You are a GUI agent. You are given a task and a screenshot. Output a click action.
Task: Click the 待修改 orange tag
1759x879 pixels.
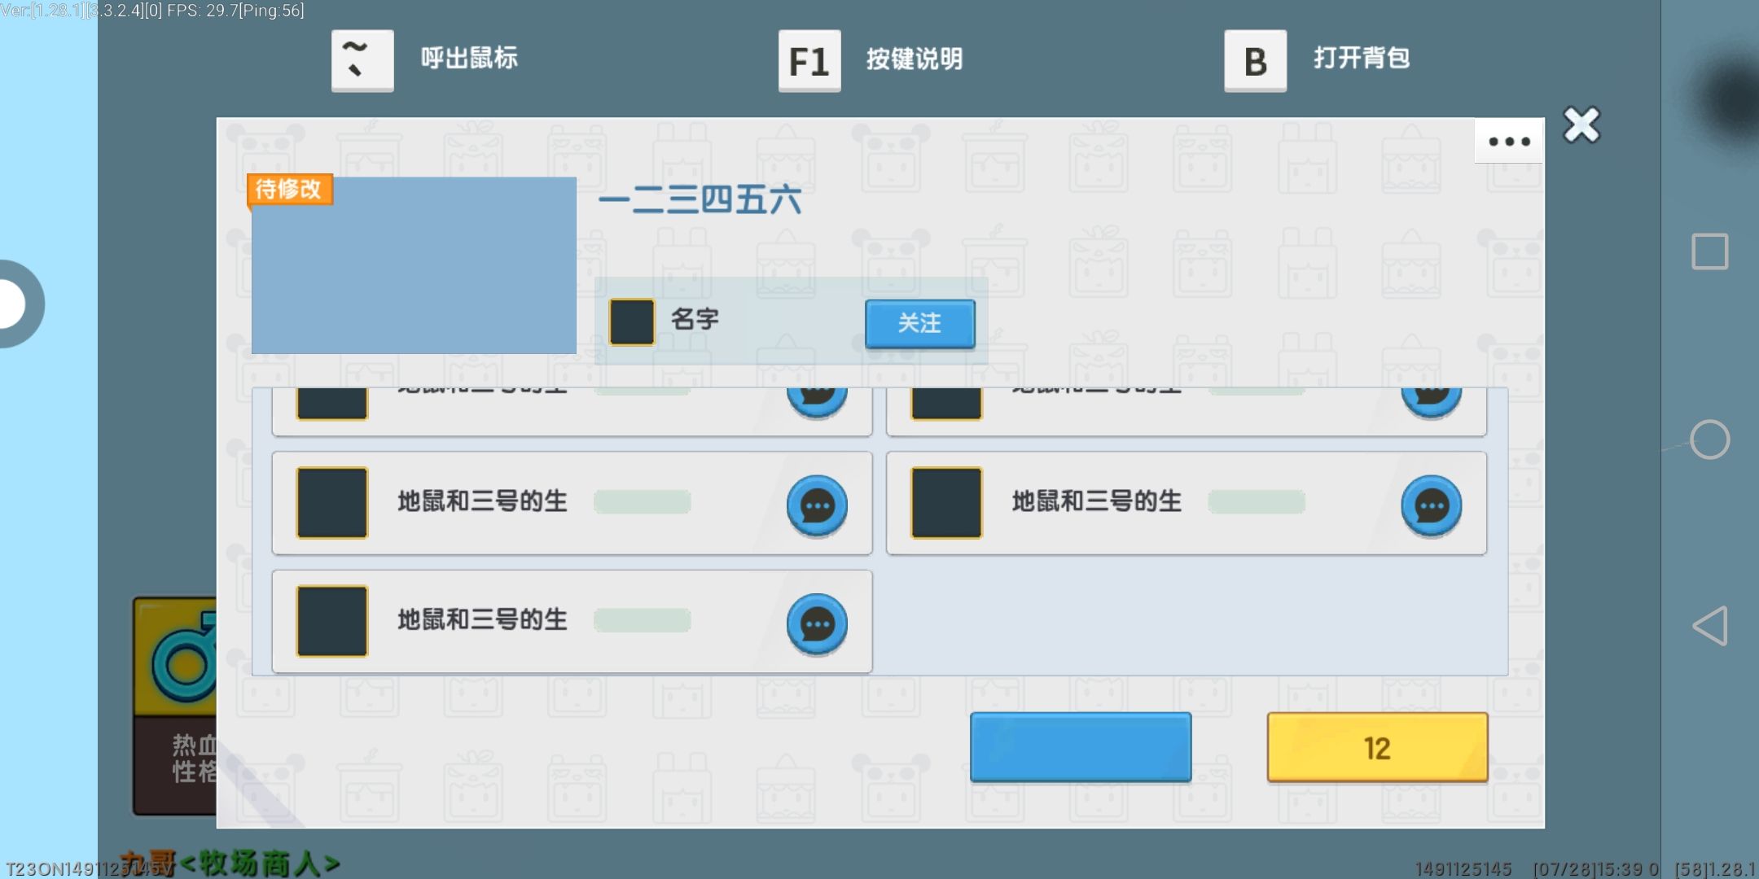click(x=289, y=189)
